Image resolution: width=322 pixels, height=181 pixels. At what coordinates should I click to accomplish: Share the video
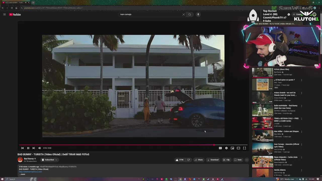click(198, 160)
